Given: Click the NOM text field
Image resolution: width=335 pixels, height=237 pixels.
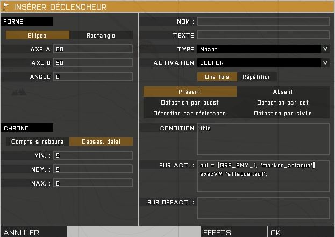Looking at the screenshot, I should pos(263,21).
